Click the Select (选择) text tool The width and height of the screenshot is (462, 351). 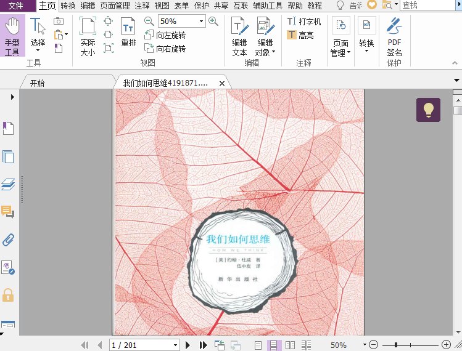[38, 35]
